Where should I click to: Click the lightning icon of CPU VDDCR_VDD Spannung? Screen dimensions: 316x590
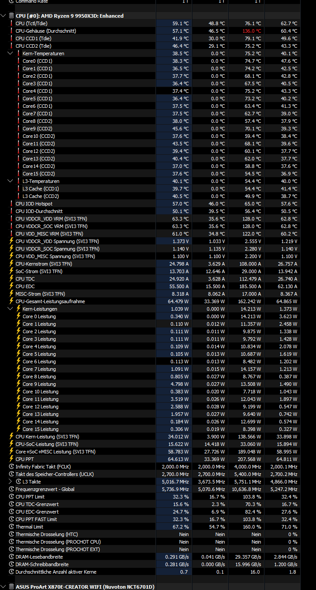point(11,241)
